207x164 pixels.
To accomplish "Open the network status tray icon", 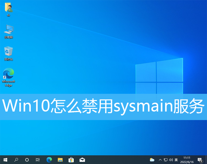I will click(165, 160).
